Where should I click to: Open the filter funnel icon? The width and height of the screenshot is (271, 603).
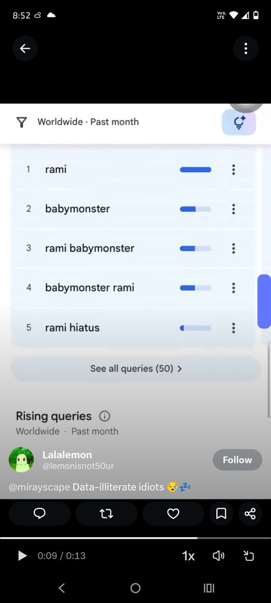click(22, 122)
